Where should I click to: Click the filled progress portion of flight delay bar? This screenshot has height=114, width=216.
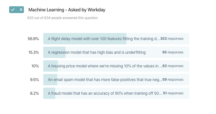click(85, 39)
